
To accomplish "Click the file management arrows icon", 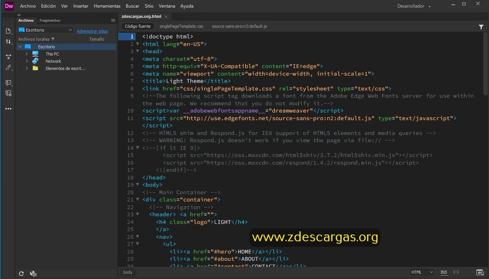I will click(x=8, y=41).
